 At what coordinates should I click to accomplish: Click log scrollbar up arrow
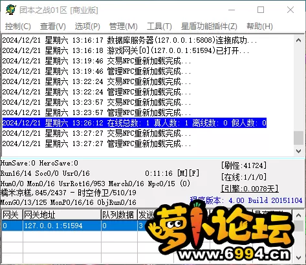pyautogui.click(x=299, y=40)
